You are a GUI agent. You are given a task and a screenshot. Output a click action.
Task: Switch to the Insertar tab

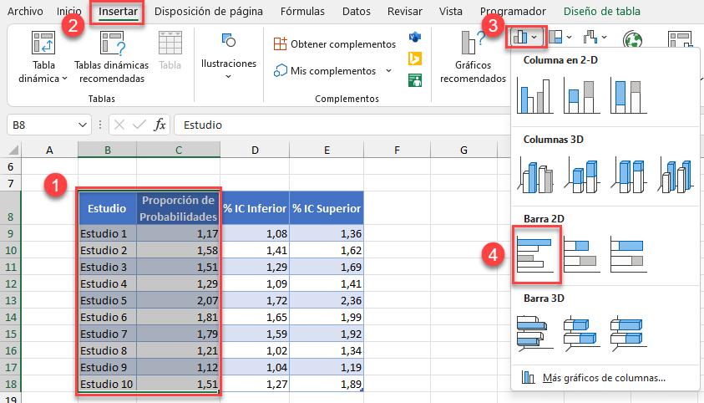click(118, 11)
